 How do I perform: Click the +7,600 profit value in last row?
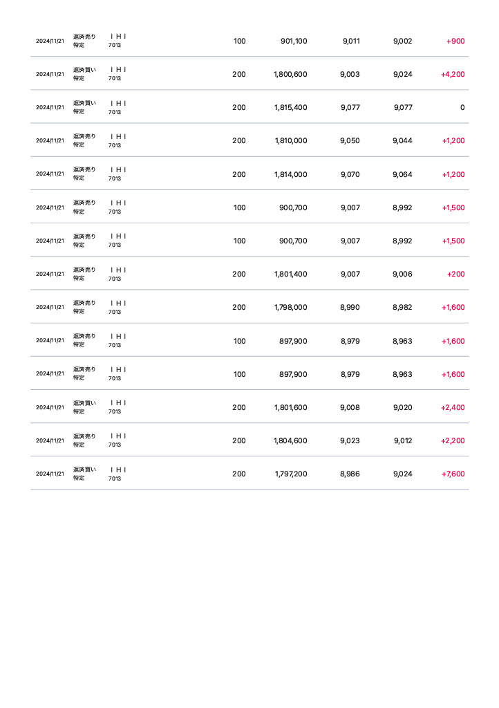click(x=453, y=474)
